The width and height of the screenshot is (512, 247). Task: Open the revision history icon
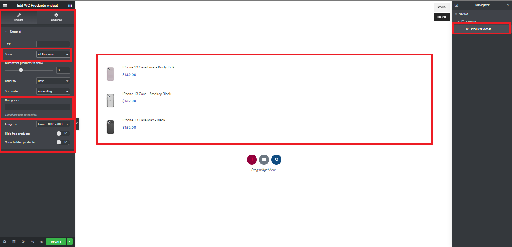pyautogui.click(x=23, y=241)
